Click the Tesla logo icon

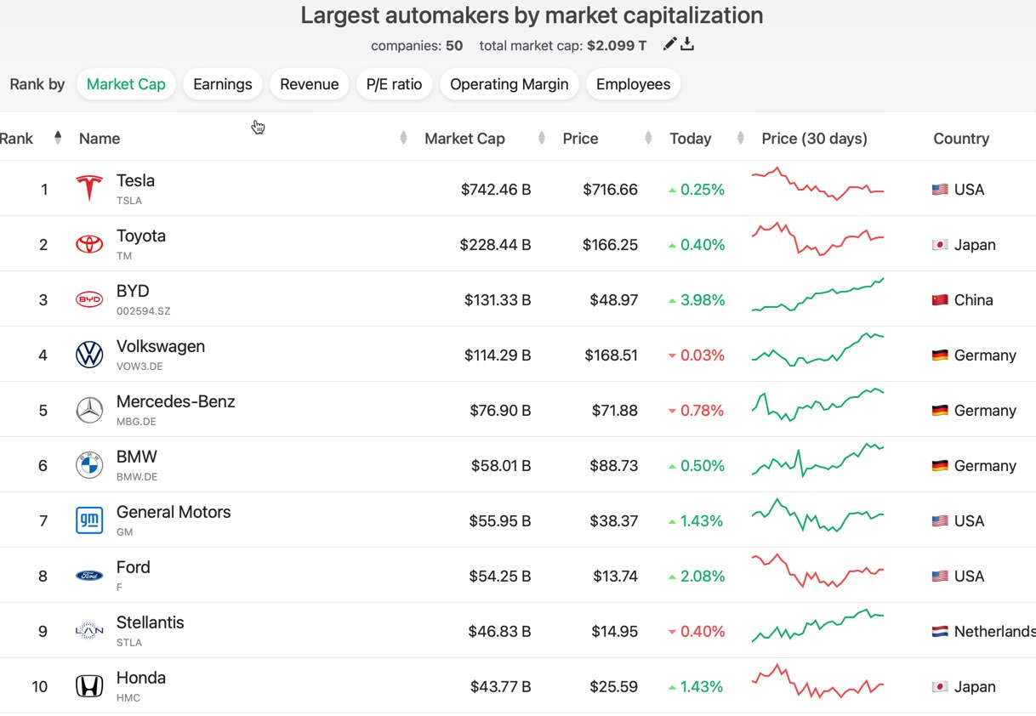coord(89,189)
